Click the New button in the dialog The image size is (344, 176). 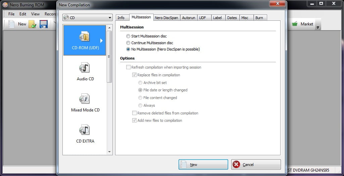click(x=203, y=164)
